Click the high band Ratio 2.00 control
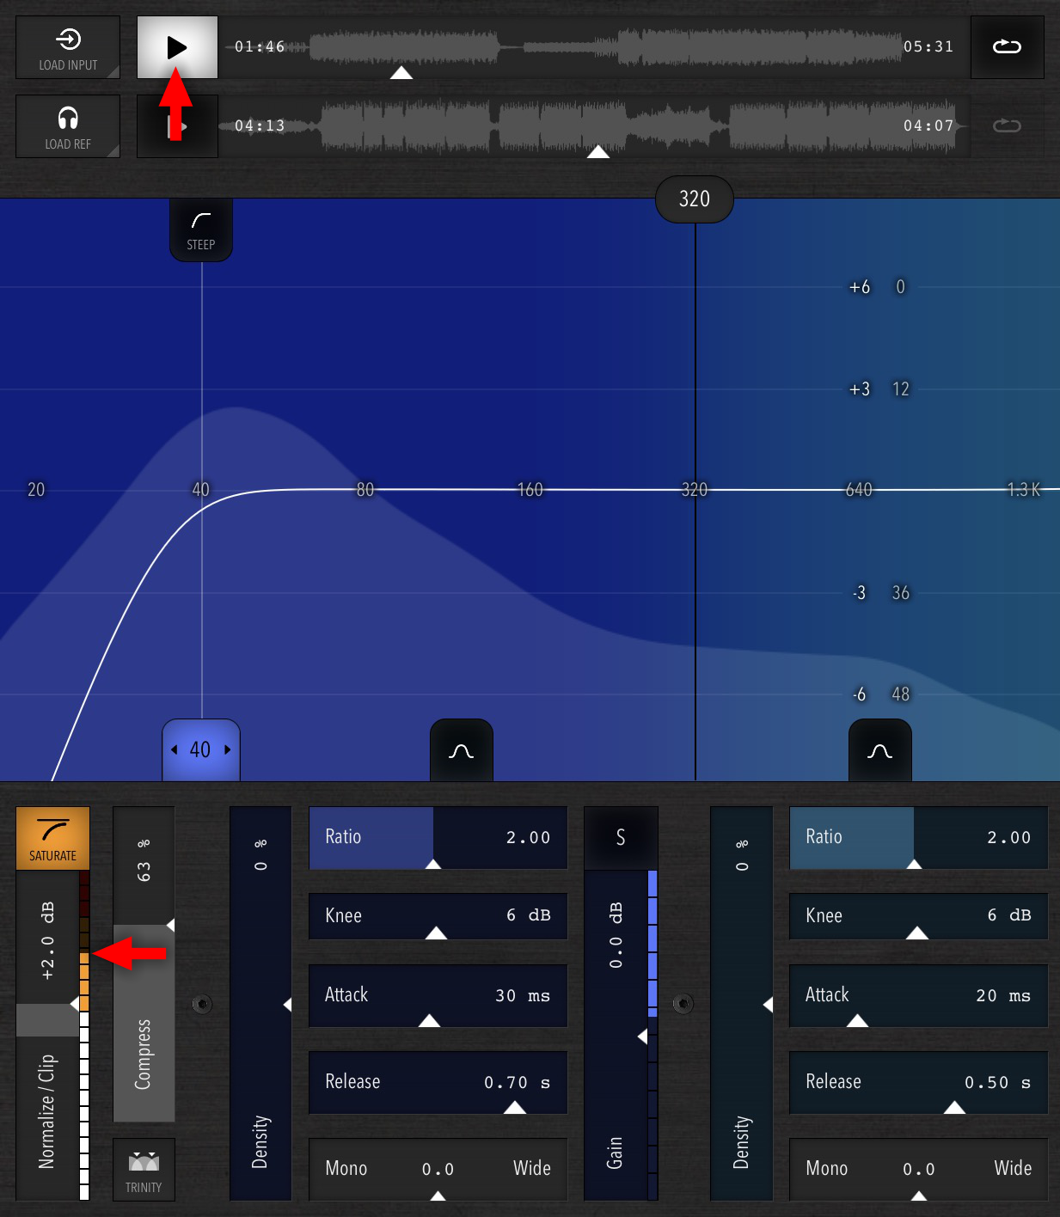This screenshot has width=1060, height=1217. (x=919, y=838)
